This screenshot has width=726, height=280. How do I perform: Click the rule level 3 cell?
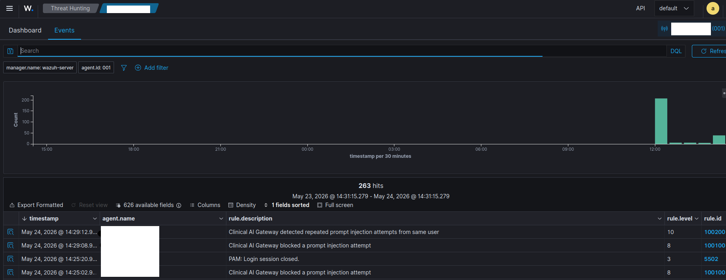pos(683,259)
